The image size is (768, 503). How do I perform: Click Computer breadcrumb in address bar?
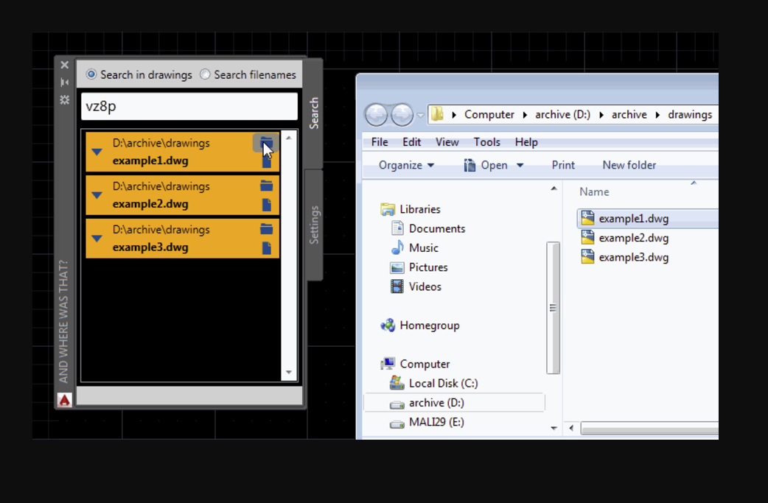[489, 114]
